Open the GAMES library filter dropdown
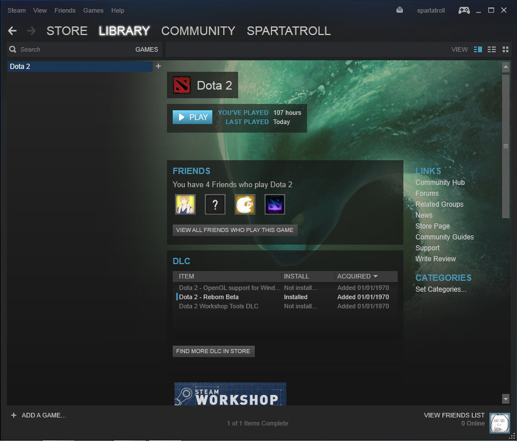The width and height of the screenshot is (517, 441). click(146, 49)
